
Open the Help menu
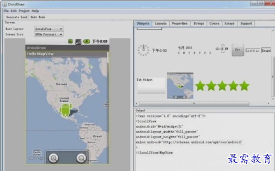[x=35, y=11]
